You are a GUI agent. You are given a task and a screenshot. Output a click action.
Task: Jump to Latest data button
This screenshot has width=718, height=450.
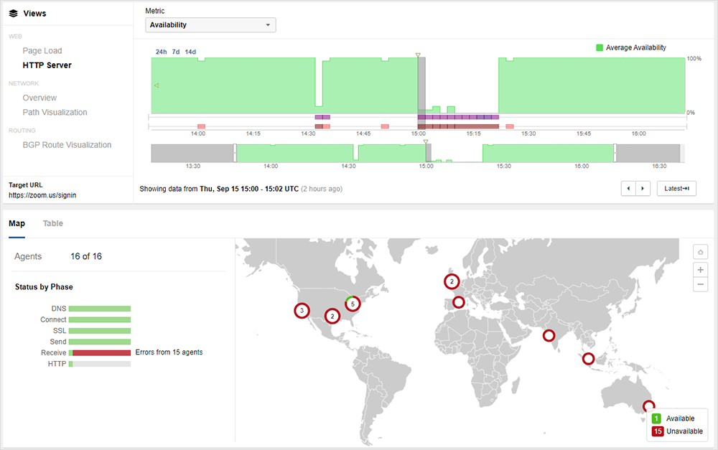(676, 189)
